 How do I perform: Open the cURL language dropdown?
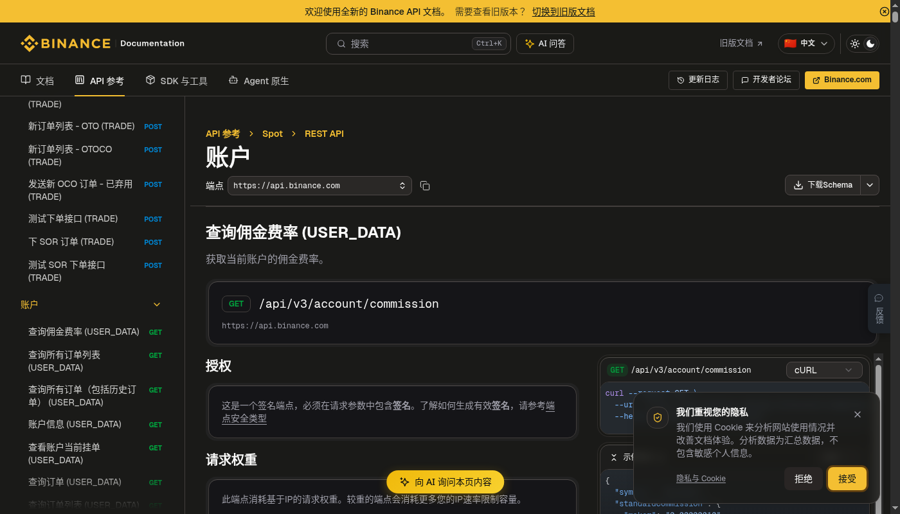[x=824, y=370]
